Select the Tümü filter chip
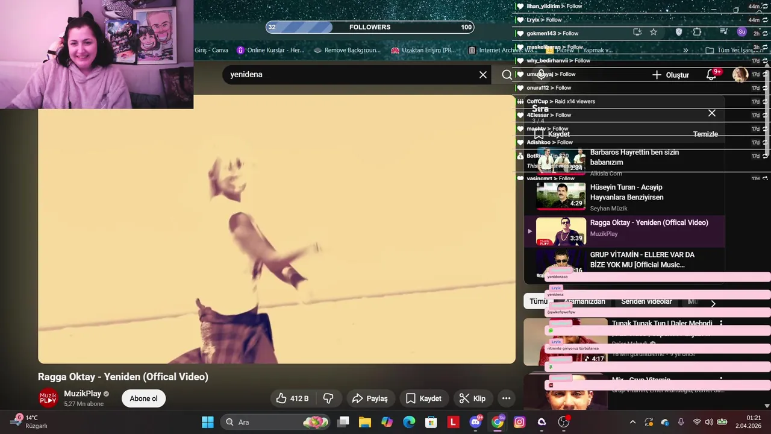This screenshot has height=434, width=771. coord(538,301)
